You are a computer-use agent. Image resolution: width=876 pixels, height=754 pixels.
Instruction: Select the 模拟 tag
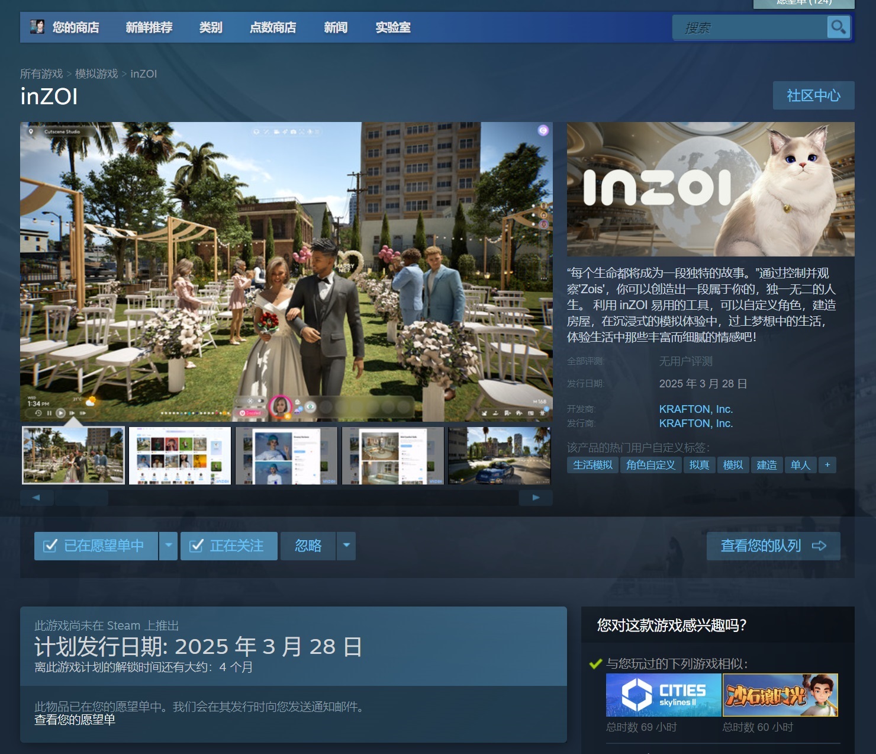point(733,465)
